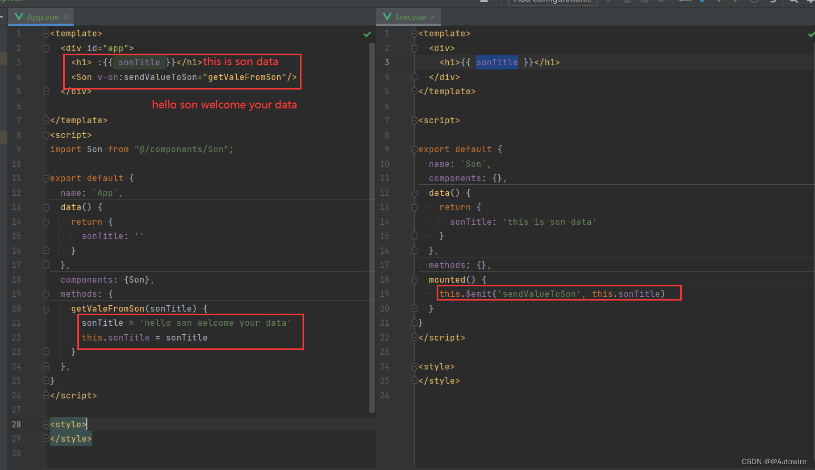This screenshot has height=470, width=815.
Task: Collapse the <div> block in Son.vue
Action: click(414, 48)
